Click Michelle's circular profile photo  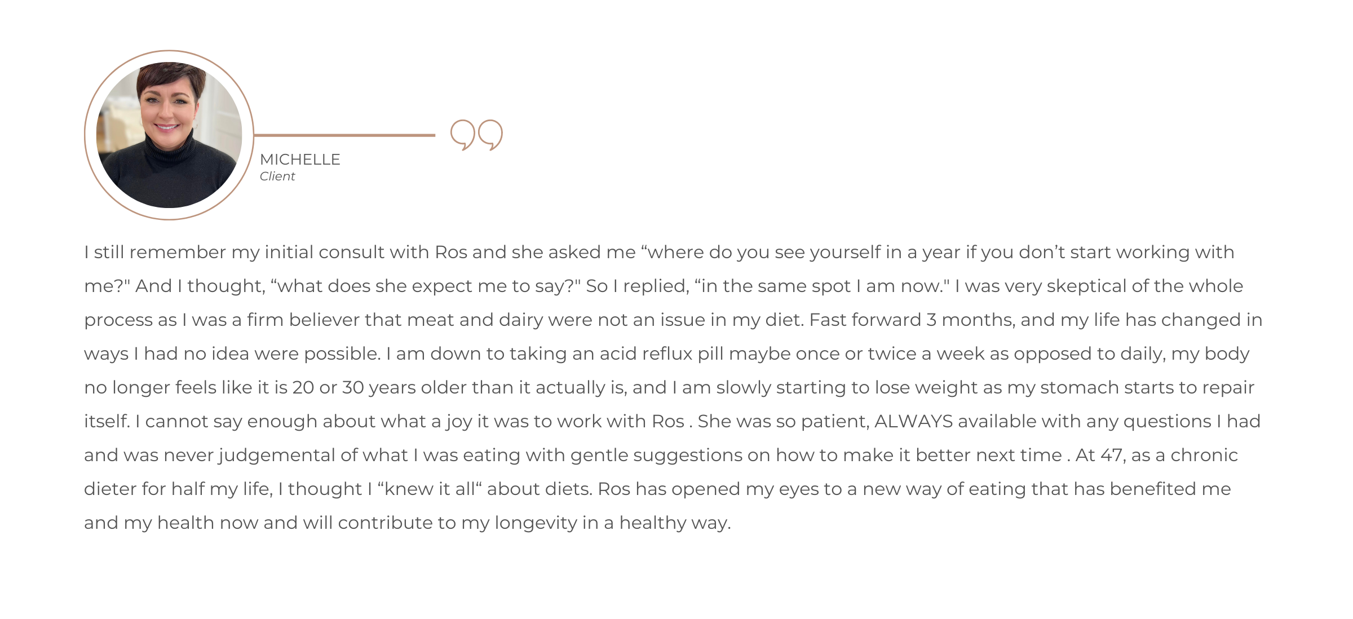(x=169, y=135)
